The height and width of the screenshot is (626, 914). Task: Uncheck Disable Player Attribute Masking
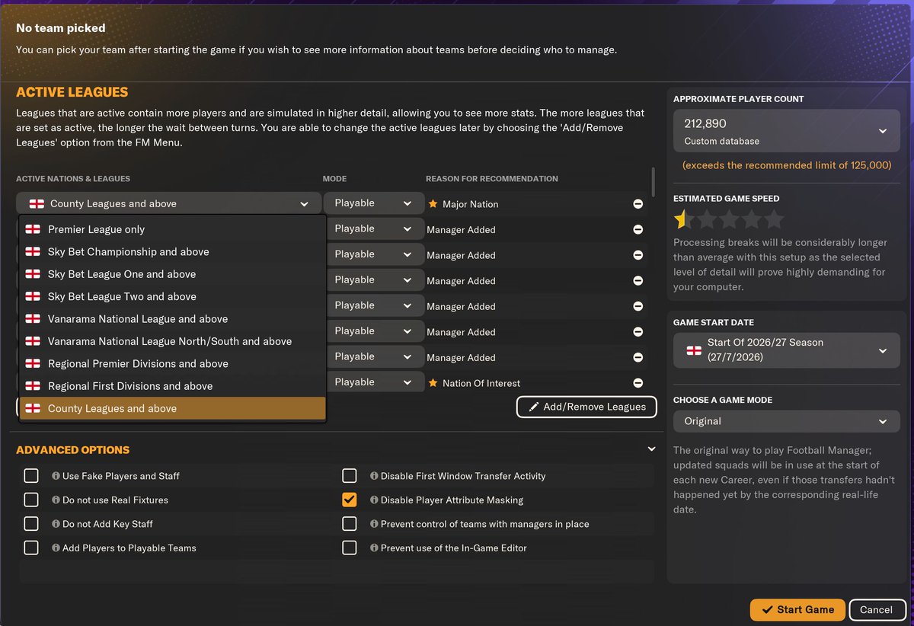coord(350,500)
